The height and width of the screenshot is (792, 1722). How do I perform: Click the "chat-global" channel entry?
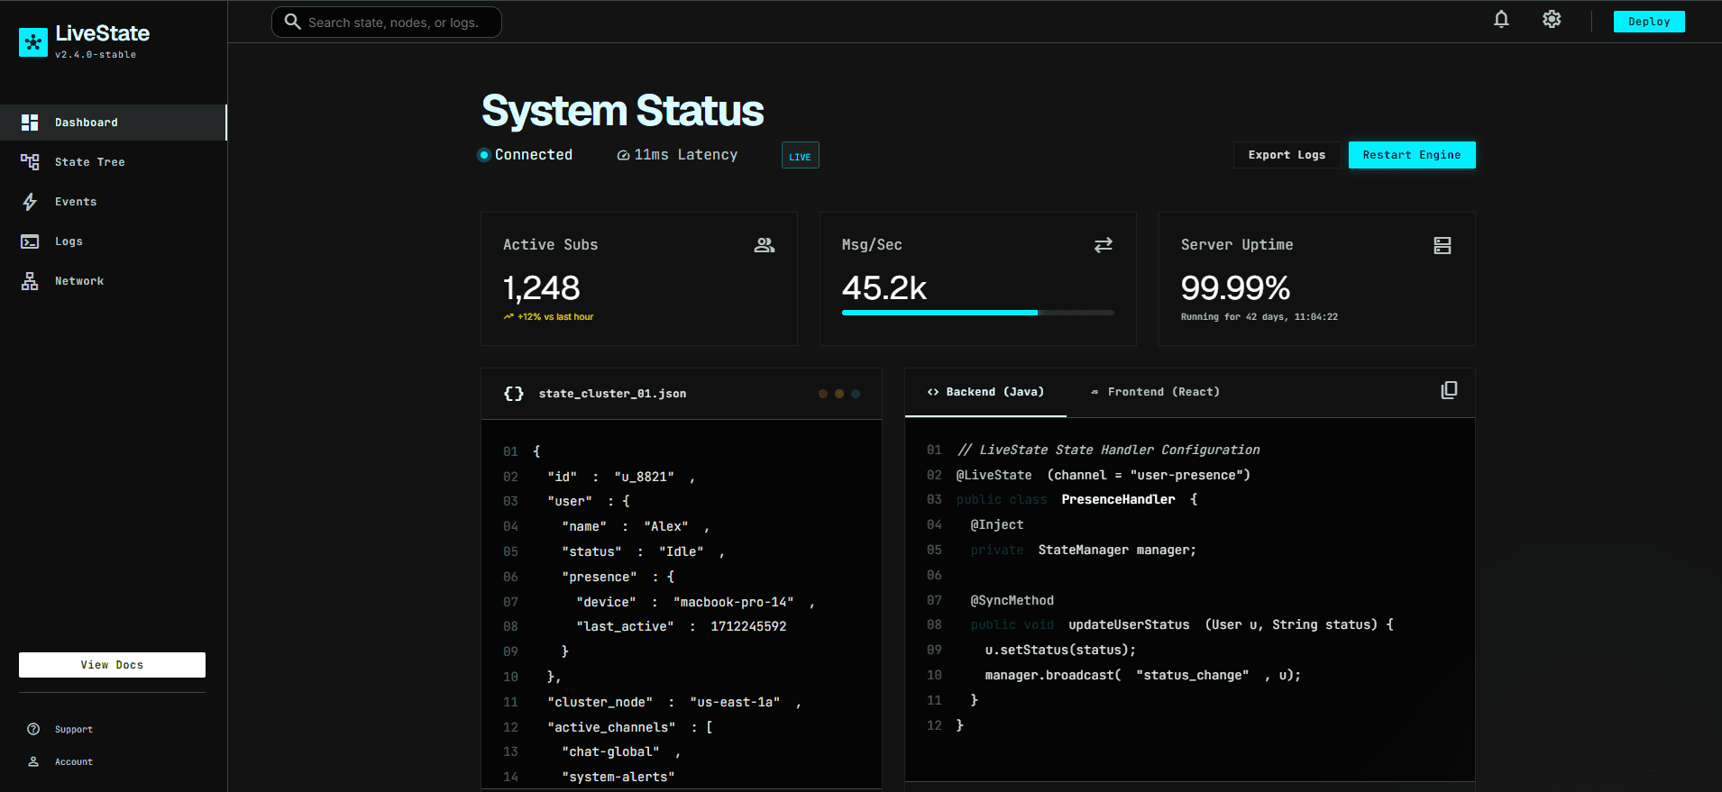(x=610, y=751)
